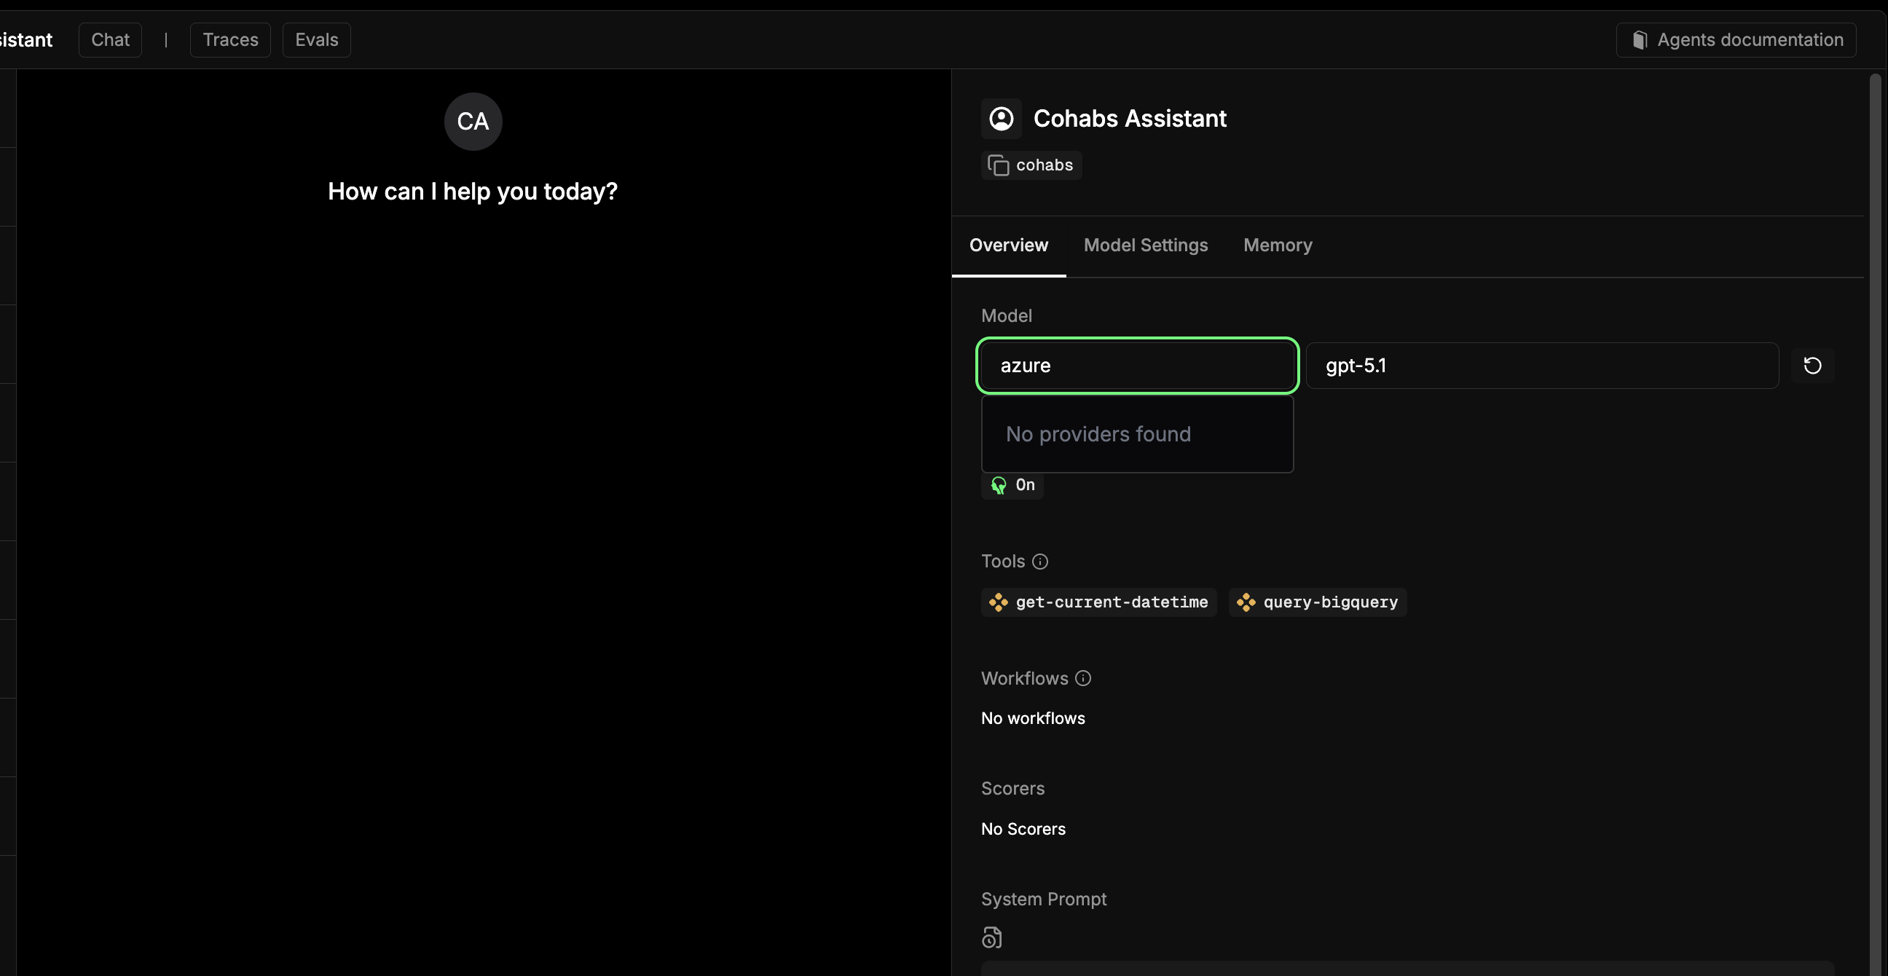The image size is (1888, 976).
Task: Click the book icon in Agents documentation
Action: (1640, 40)
